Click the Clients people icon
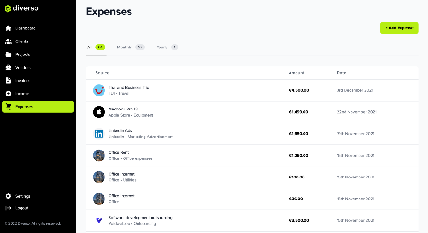Viewport: 428px width, 233px height. pos(8,41)
